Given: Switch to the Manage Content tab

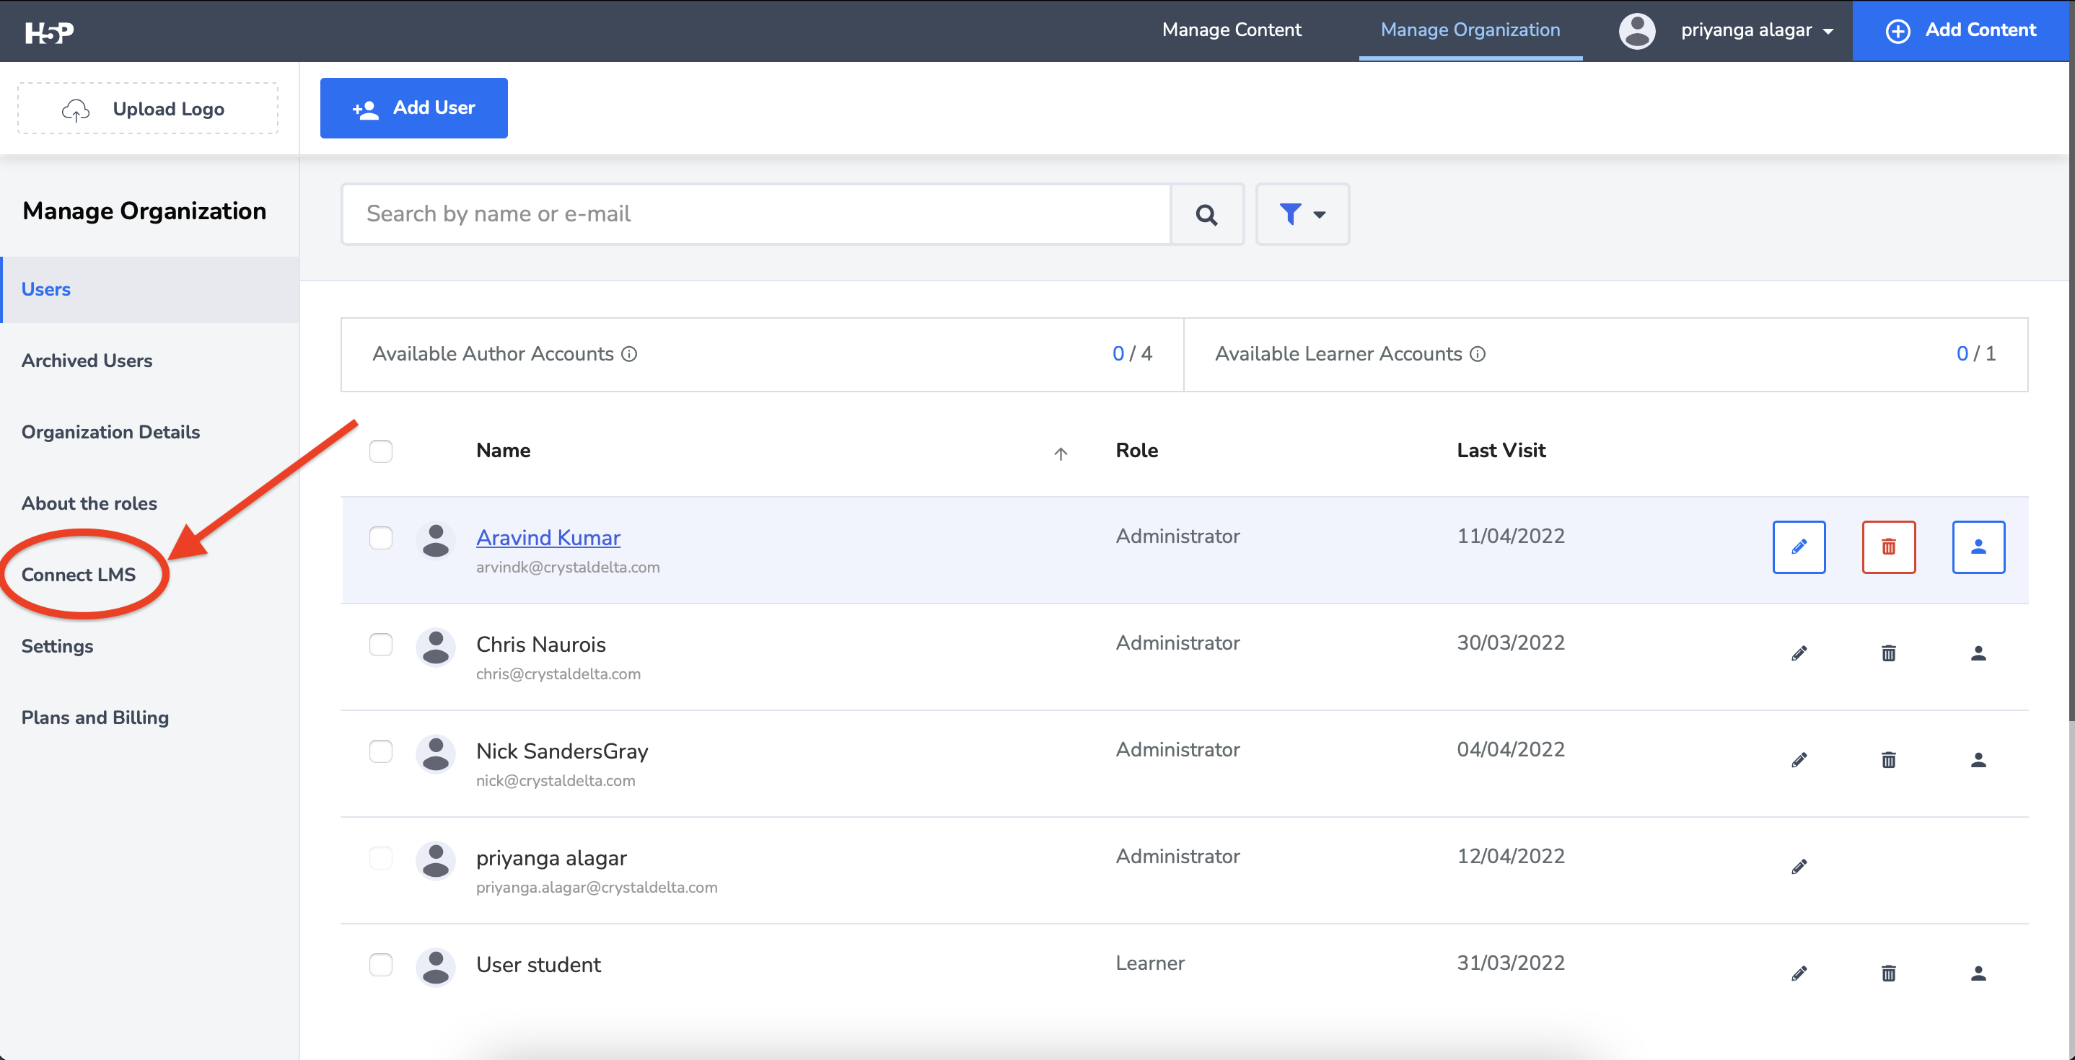Looking at the screenshot, I should 1231,30.
